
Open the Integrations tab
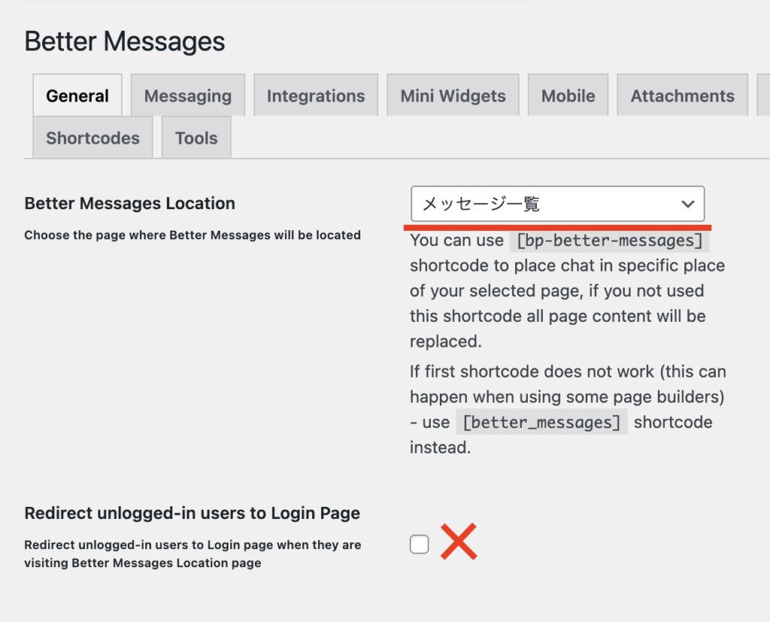(316, 96)
